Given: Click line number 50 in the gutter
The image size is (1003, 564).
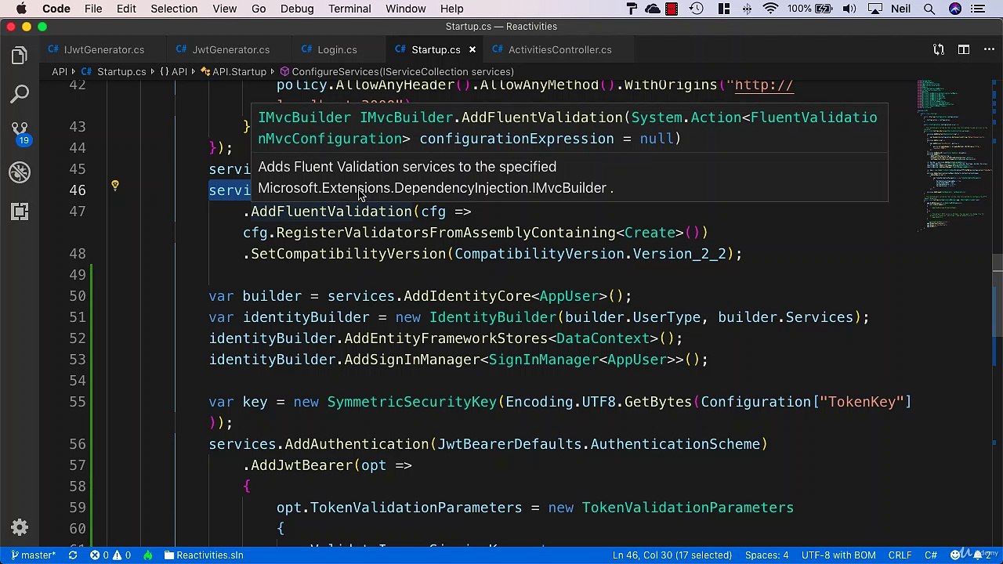Looking at the screenshot, I should pos(77,296).
